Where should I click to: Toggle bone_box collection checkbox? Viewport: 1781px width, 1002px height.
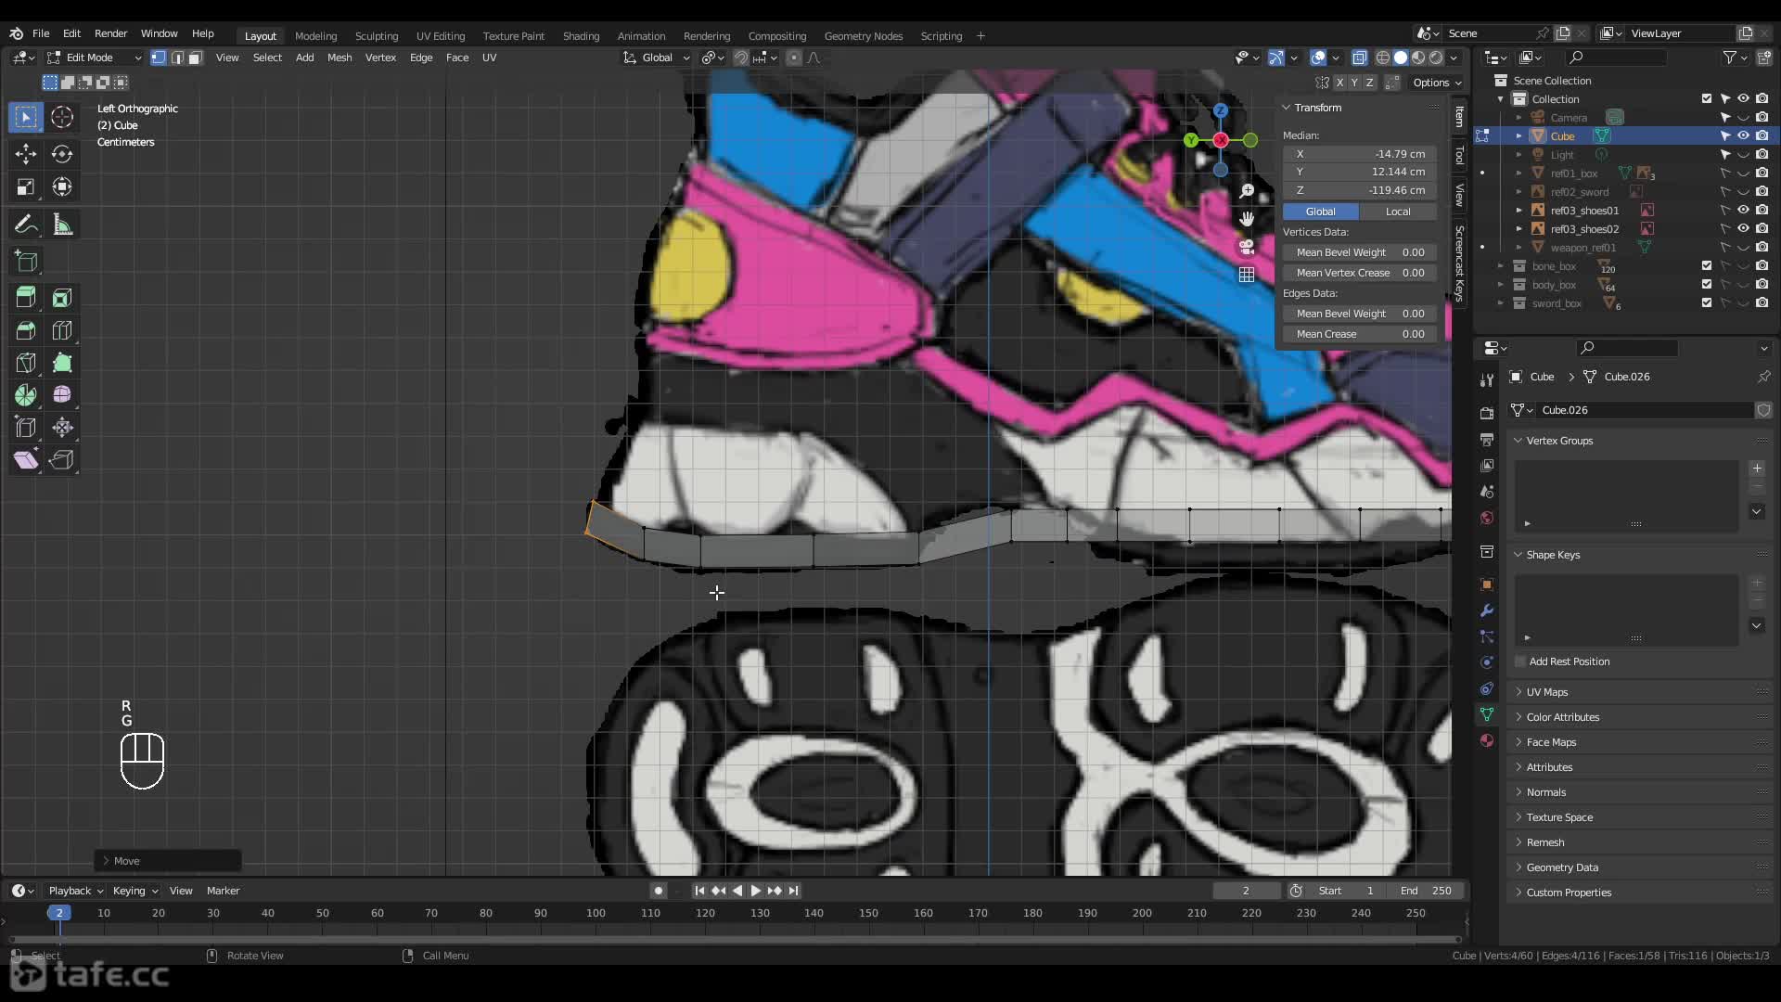(1706, 266)
